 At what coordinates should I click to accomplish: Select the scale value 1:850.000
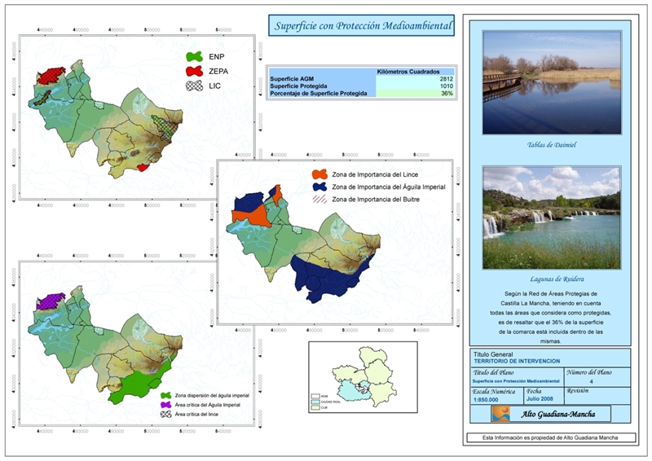485,399
